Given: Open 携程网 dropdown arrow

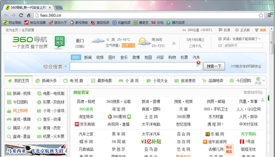Looking at the screenshot, I should (222, 124).
